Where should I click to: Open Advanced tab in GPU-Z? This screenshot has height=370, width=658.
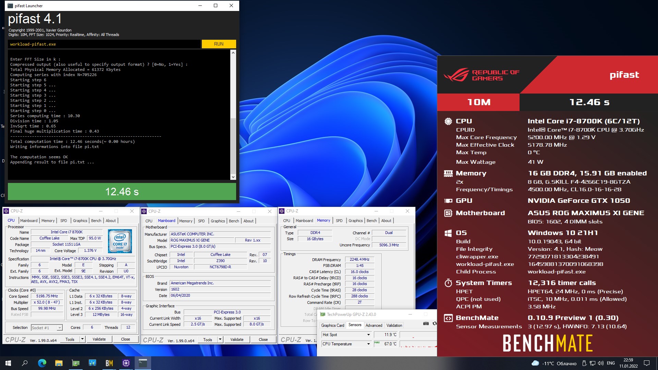(x=374, y=325)
